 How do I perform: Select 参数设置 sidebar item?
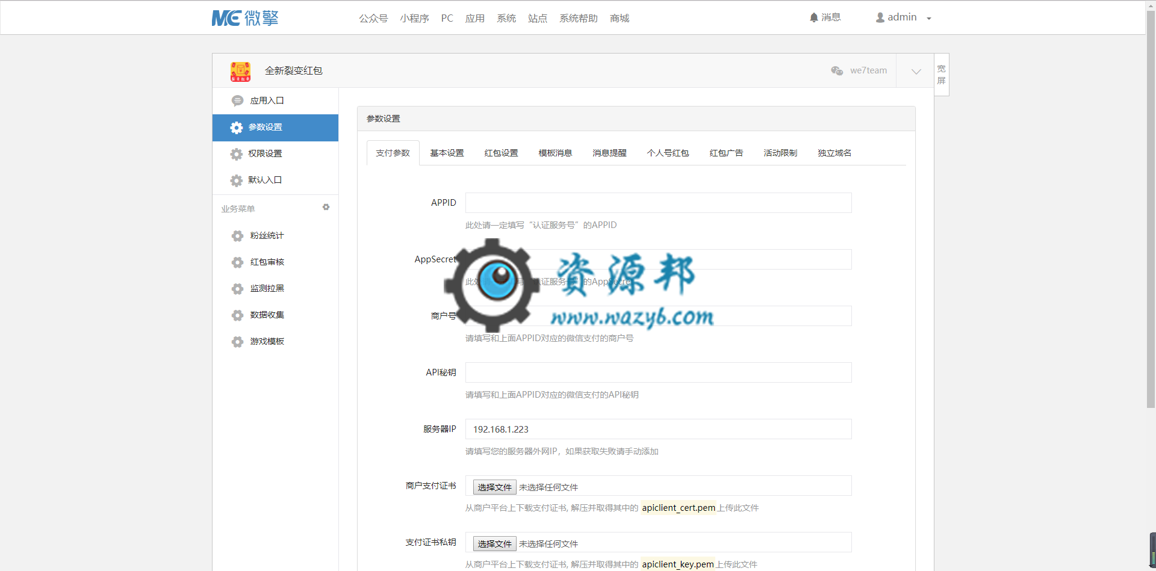(x=275, y=128)
